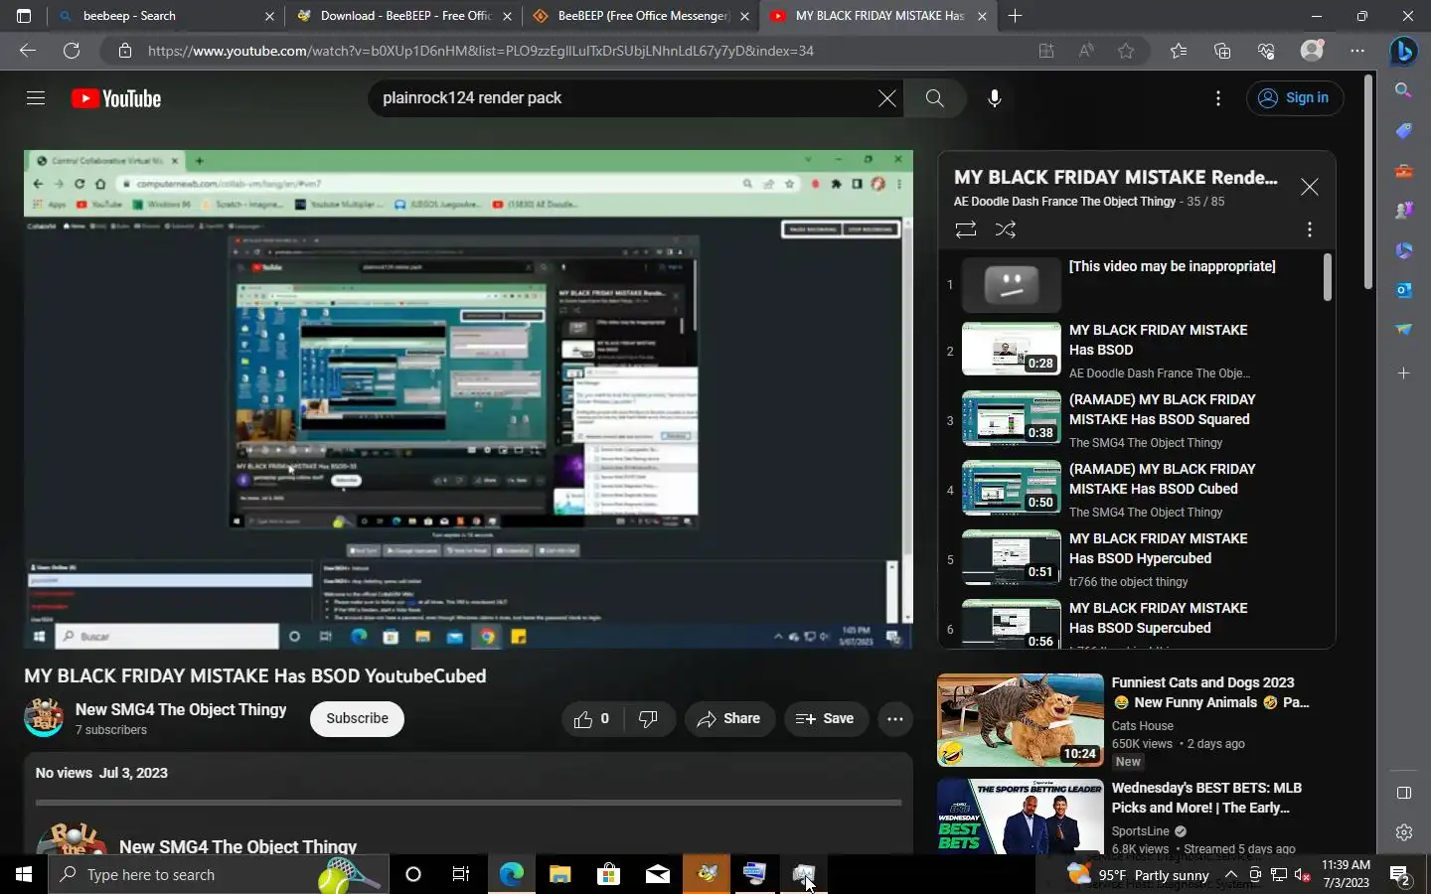Click the YouTube search magnifier button
The height and width of the screenshot is (894, 1431).
click(x=934, y=98)
